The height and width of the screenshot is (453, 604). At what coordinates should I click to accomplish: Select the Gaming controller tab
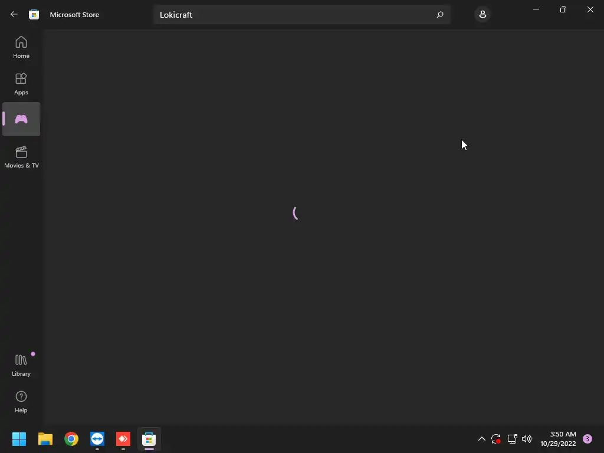(x=21, y=119)
